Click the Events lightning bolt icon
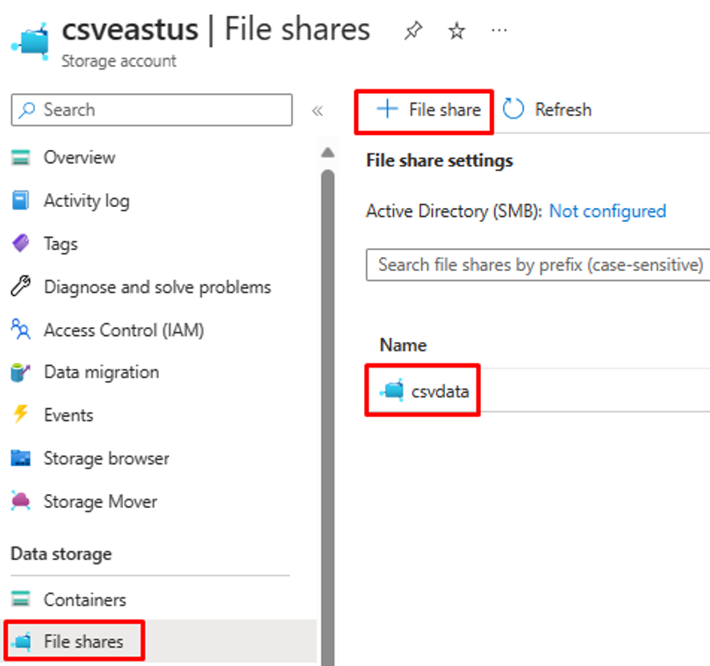Viewport: 710px width, 666px height. (x=20, y=415)
